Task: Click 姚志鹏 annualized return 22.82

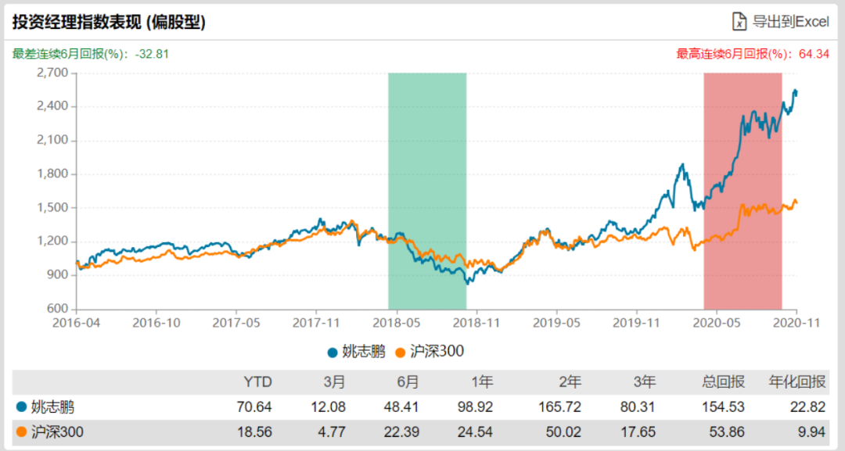Action: [x=807, y=407]
